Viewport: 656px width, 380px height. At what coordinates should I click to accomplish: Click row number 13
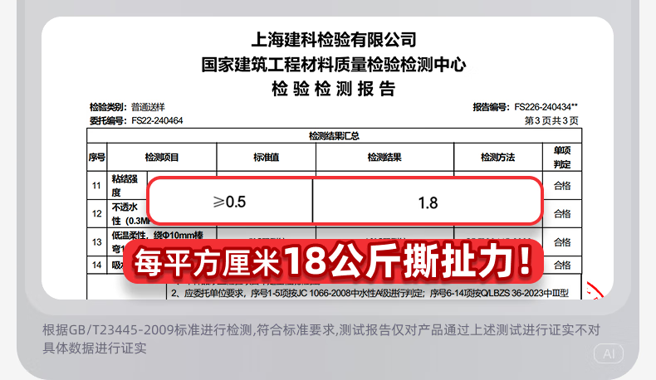(x=96, y=242)
